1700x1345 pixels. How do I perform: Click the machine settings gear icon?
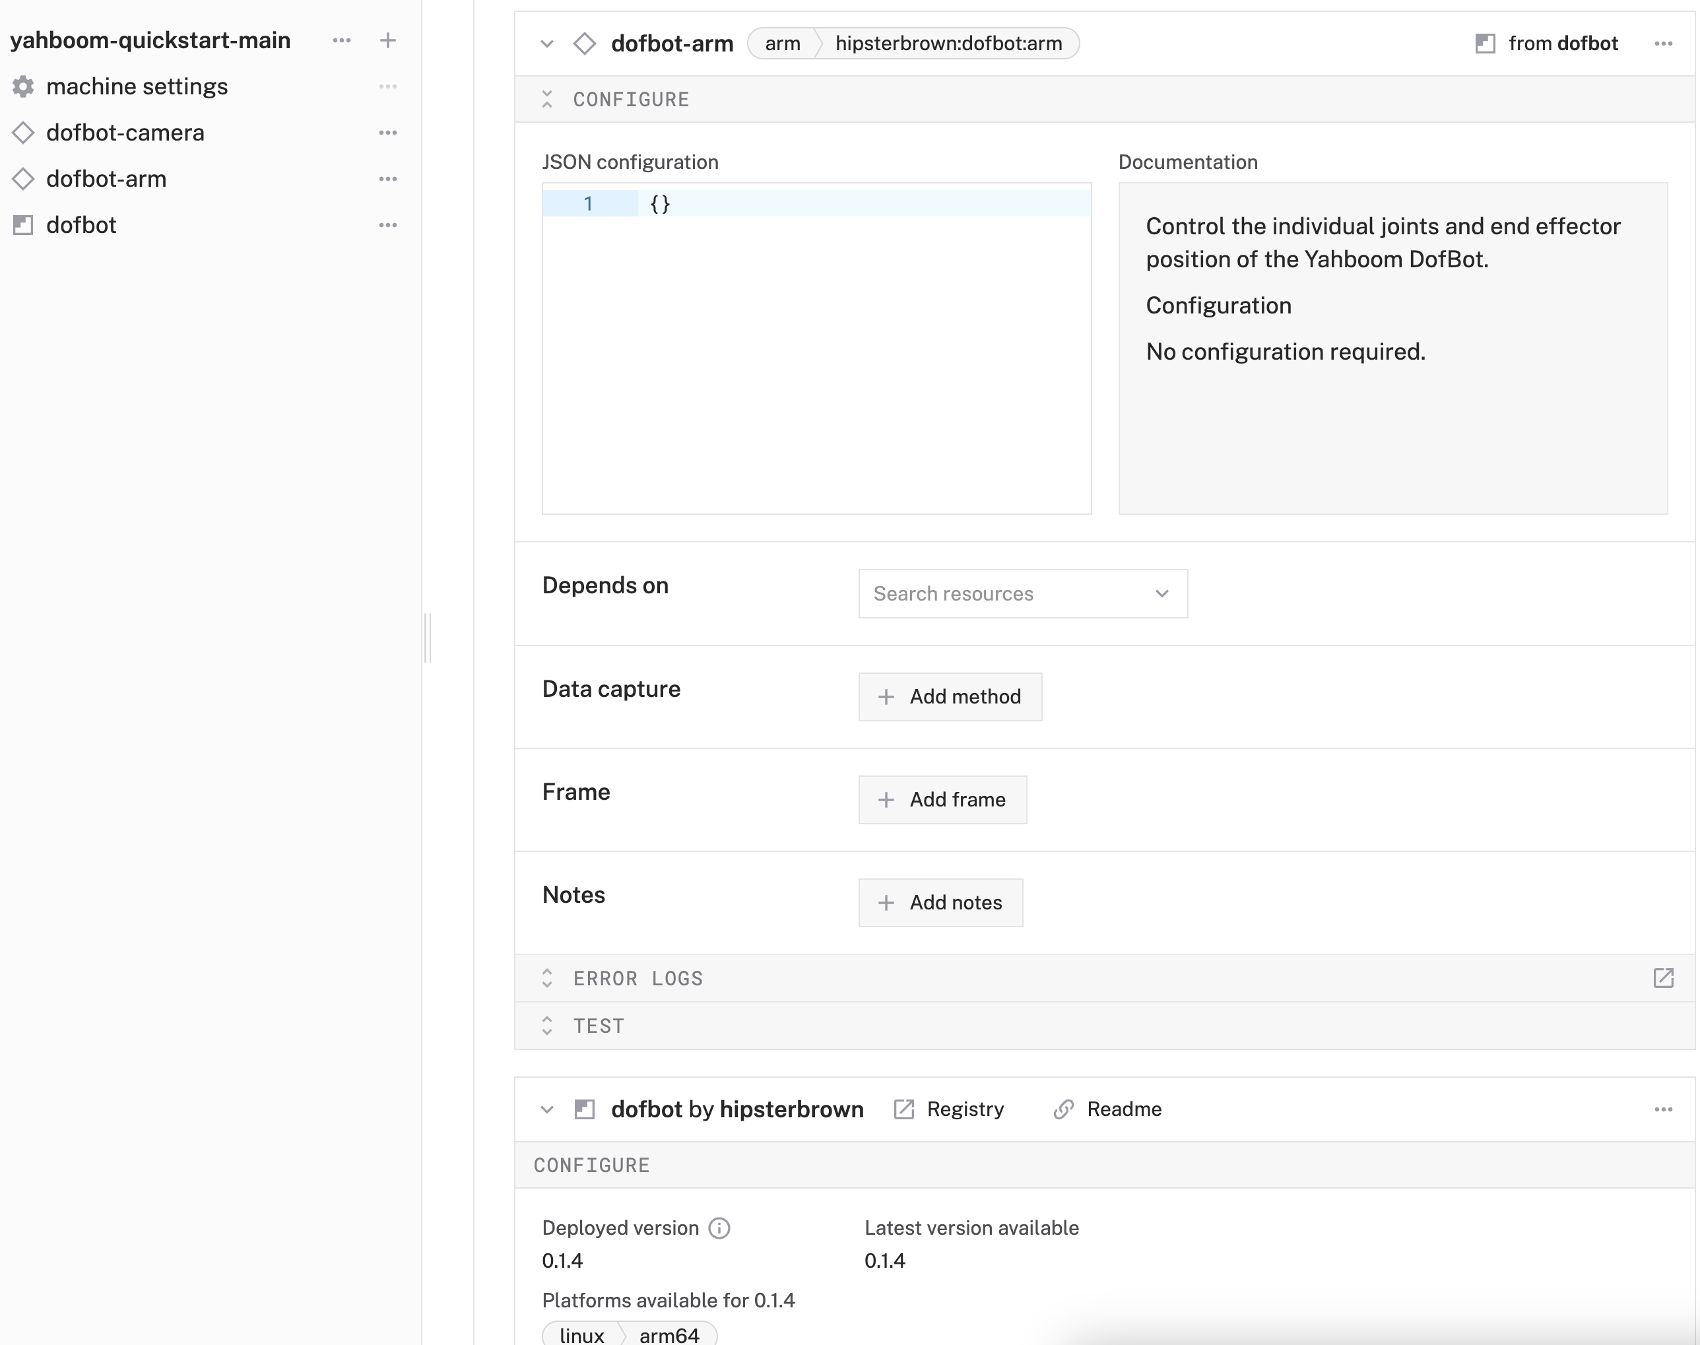coord(24,86)
